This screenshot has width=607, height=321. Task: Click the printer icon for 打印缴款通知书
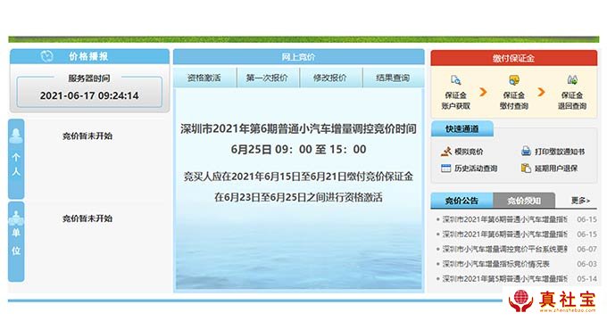[x=526, y=152]
